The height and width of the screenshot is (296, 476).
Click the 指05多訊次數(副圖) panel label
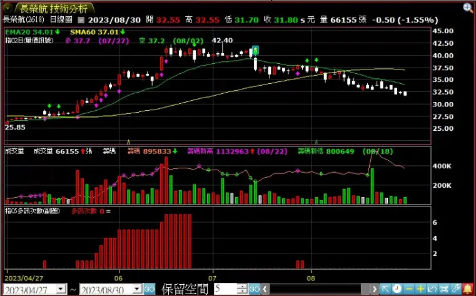[x=32, y=211]
